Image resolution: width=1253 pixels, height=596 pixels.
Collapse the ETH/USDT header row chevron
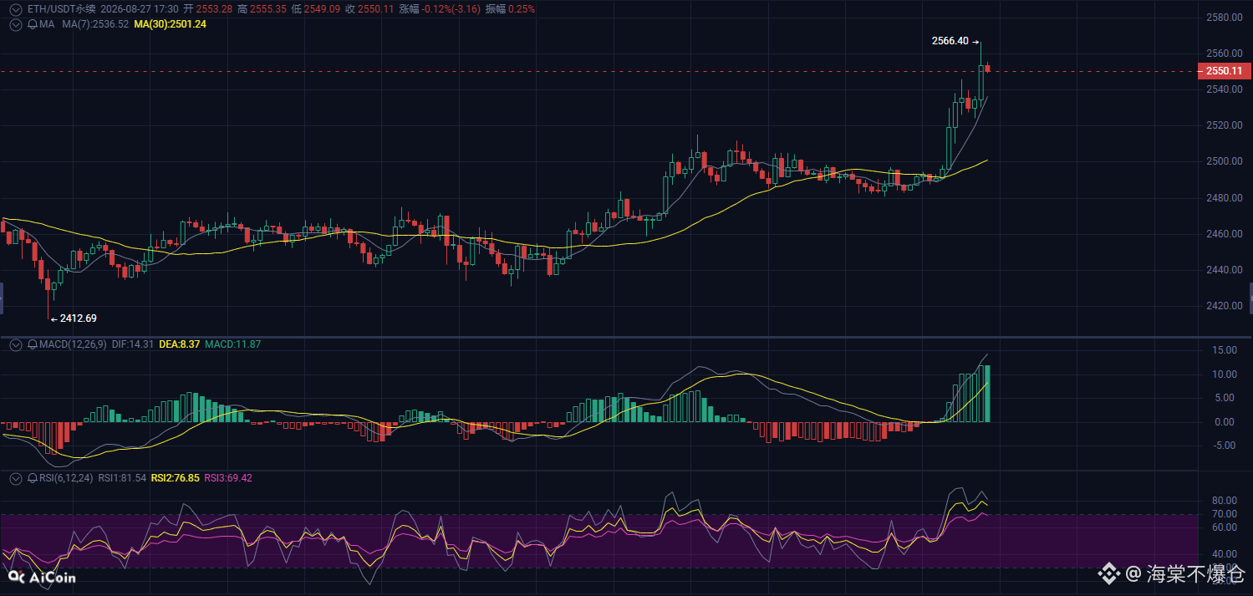(15, 9)
